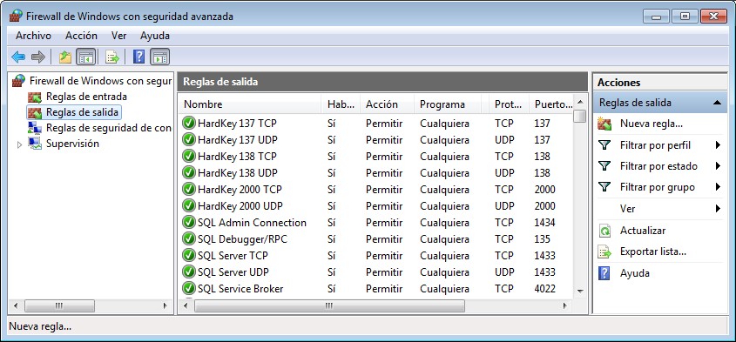Select the root Firewall de Windows node
The image size is (736, 342).
(100, 81)
